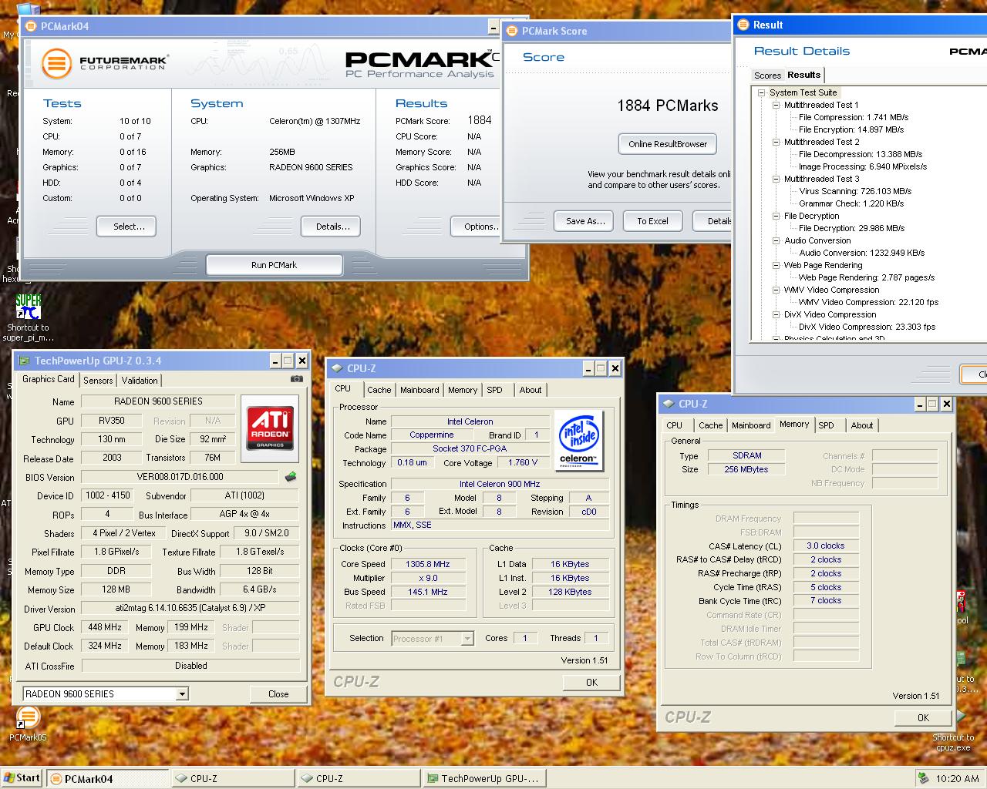Open the Windows Start menu
Screen dimensions: 987x789
click(22, 778)
